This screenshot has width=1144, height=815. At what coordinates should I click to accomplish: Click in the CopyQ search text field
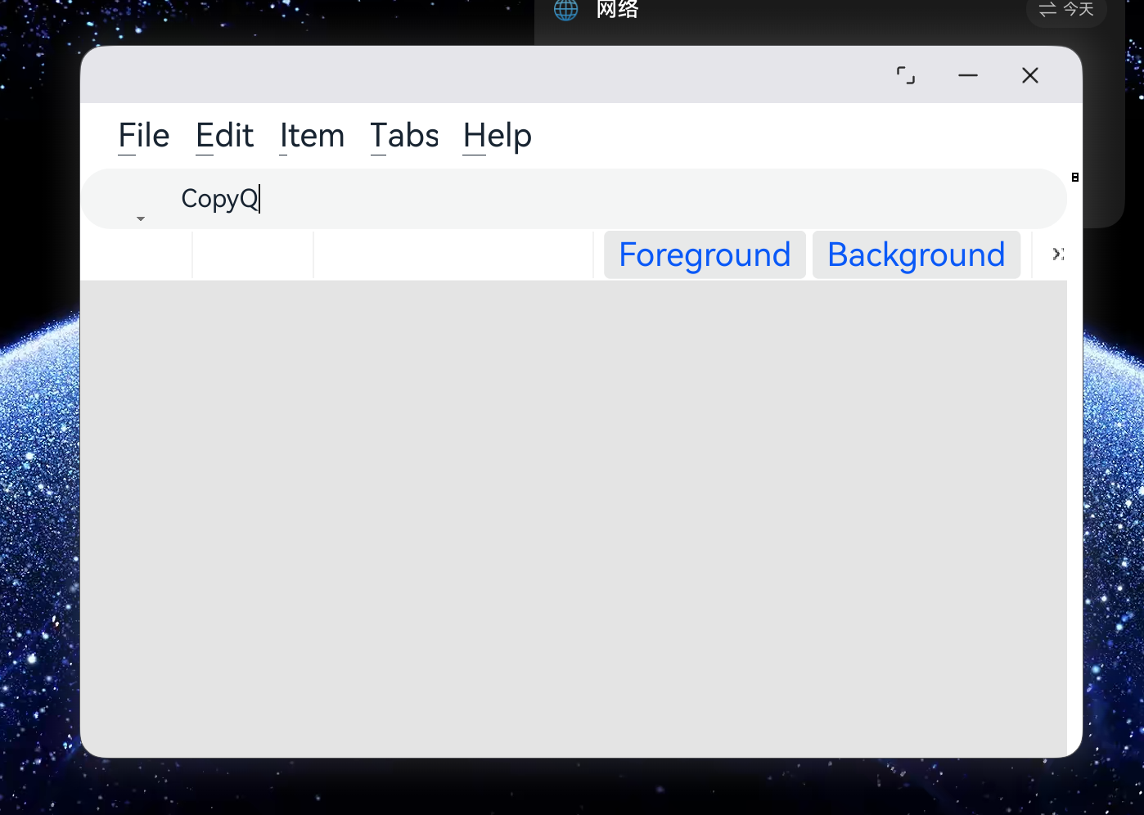(573, 199)
